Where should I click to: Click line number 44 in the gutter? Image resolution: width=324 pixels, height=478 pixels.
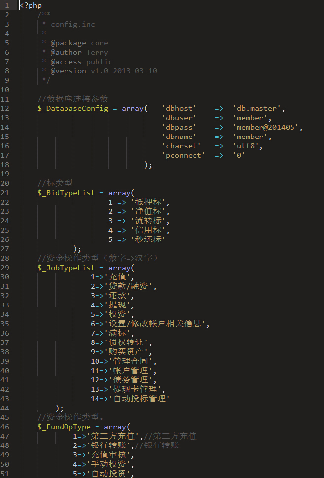coord(5,408)
